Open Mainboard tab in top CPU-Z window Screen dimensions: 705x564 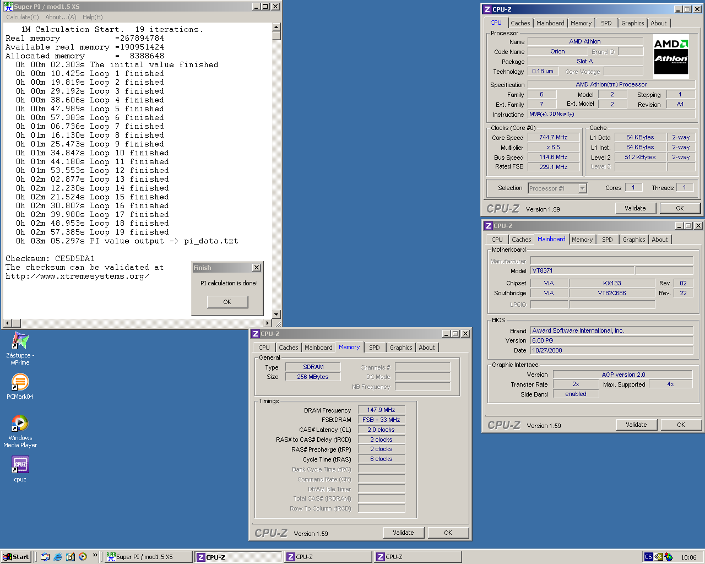(x=550, y=23)
